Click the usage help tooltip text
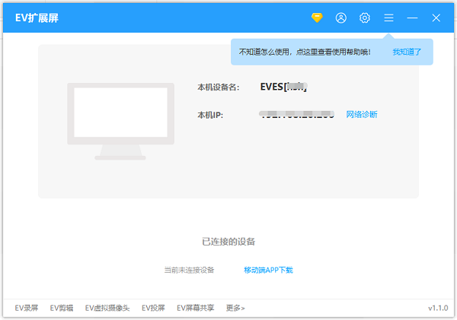This screenshot has width=457, height=320. (305, 52)
